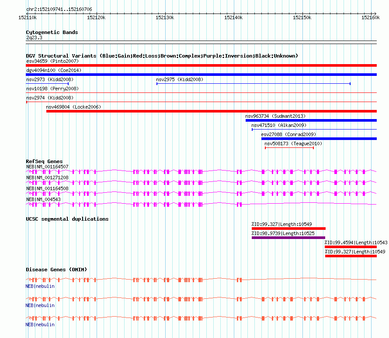Click the DGV Structural Variants track title

point(162,56)
